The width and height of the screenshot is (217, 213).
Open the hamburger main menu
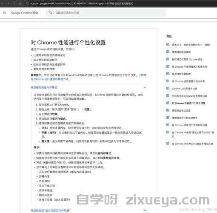click(5, 13)
